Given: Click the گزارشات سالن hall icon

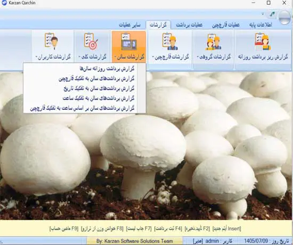Looking at the screenshot, I should [x=129, y=42].
